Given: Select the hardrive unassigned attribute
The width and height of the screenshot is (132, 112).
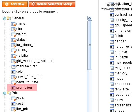Looking at the screenshot, I should coord(121,52).
